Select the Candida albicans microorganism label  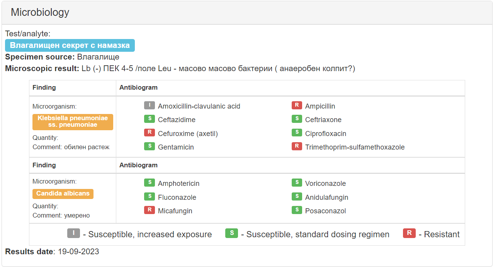coord(63,194)
